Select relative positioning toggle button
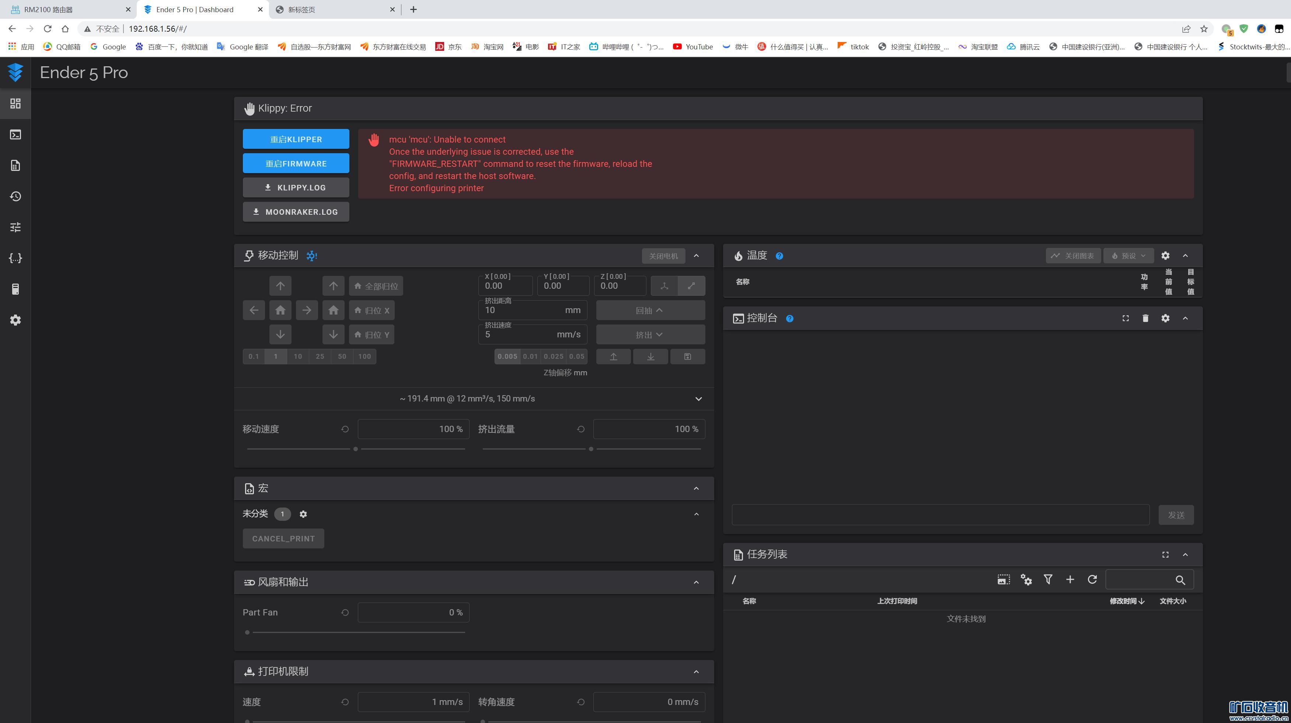 692,286
